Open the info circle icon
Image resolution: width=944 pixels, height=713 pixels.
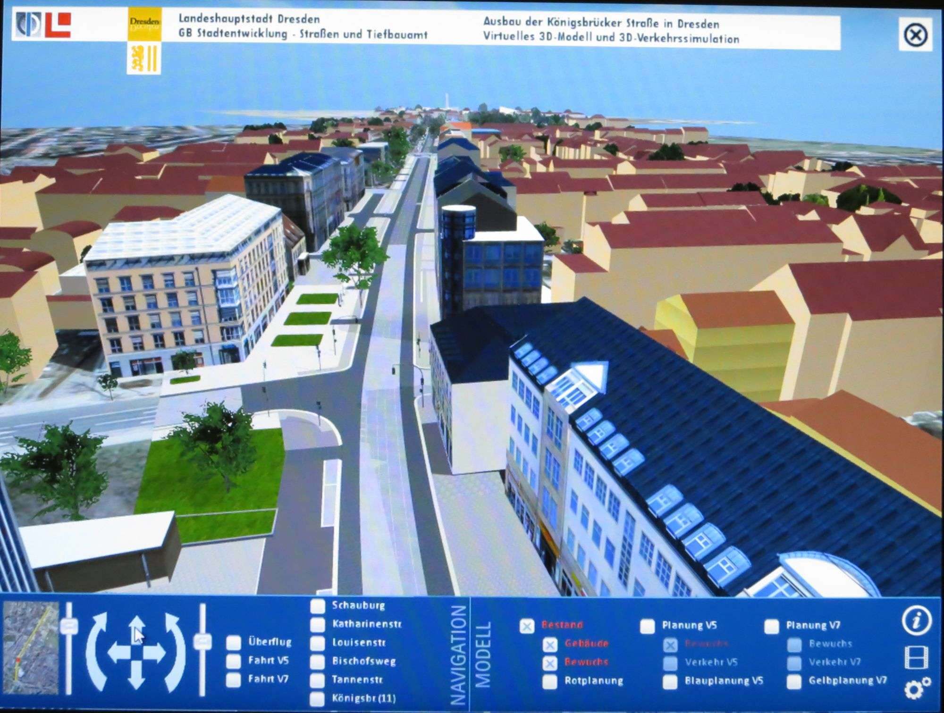916,621
